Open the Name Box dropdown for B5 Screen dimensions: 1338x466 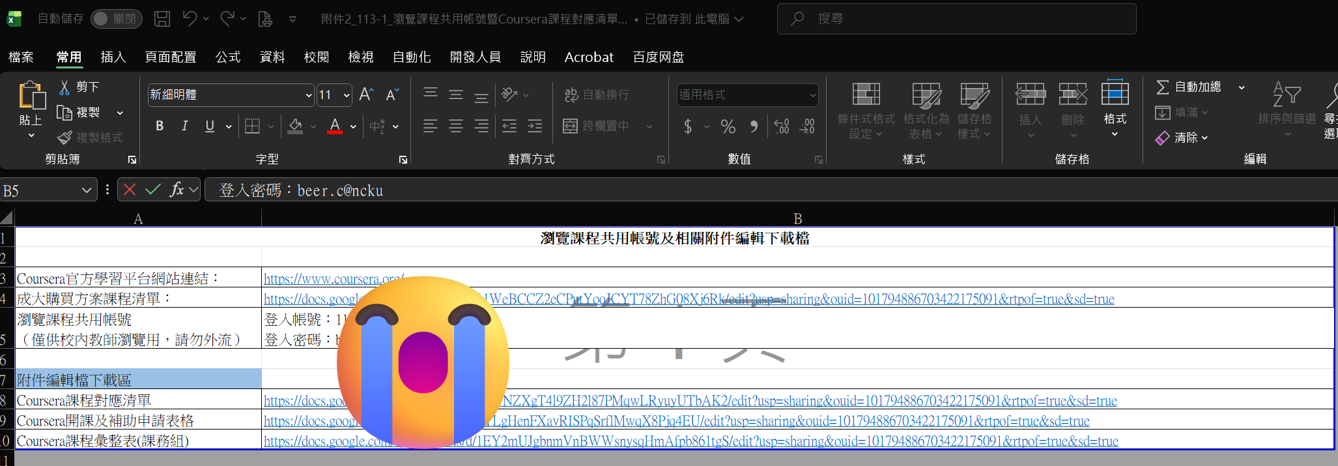[87, 190]
